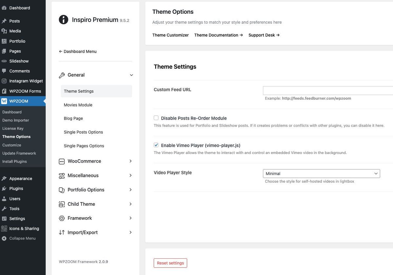393x275 pixels.
Task: Click the General wrench icon
Action: [62, 75]
